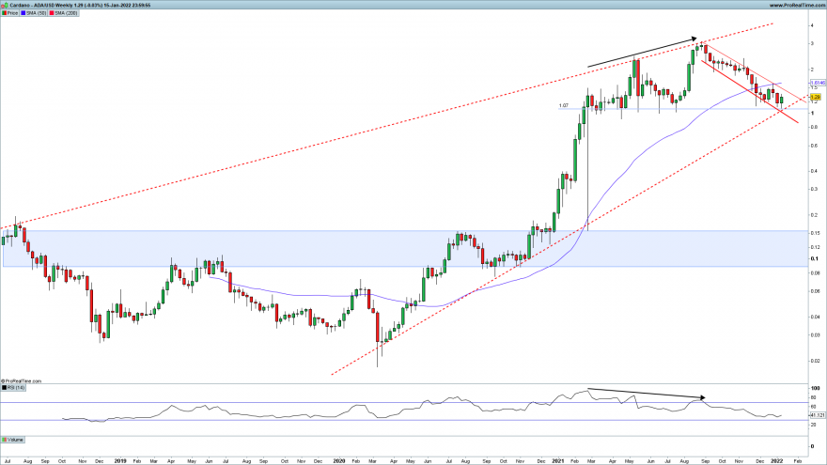
Task: Click the red SMA (200) color swatch
Action: 52,12
